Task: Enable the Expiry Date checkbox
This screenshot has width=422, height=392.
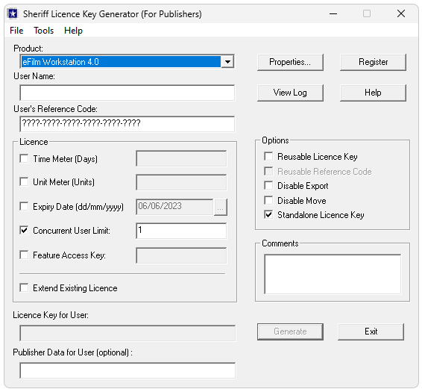Action: click(x=24, y=207)
